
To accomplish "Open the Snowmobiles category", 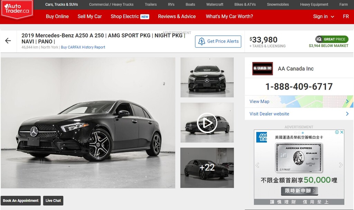I will point(278,4).
